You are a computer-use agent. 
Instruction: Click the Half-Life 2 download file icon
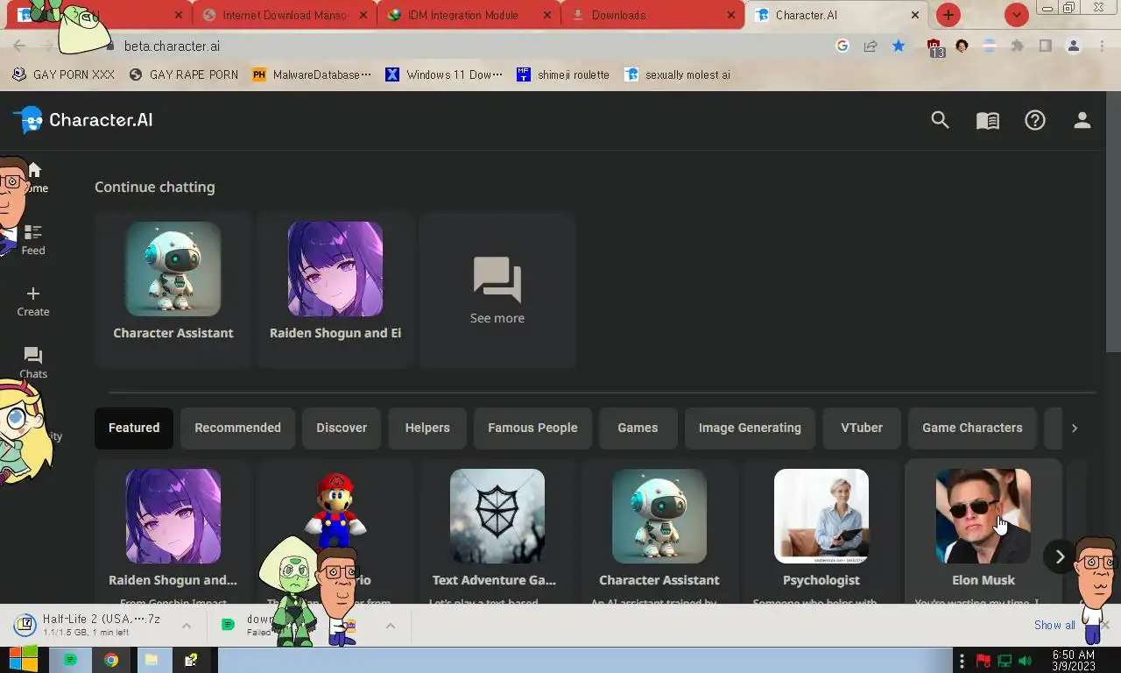[x=25, y=625]
